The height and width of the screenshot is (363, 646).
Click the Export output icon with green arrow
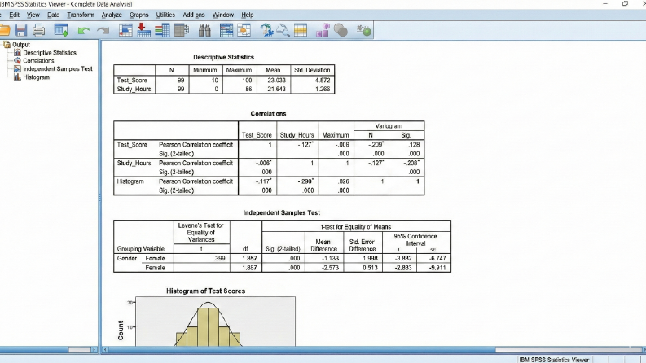pos(61,30)
